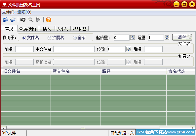Screen dimensions: 196x136
Task: Select the 全部 radio button
Action: point(75,38)
